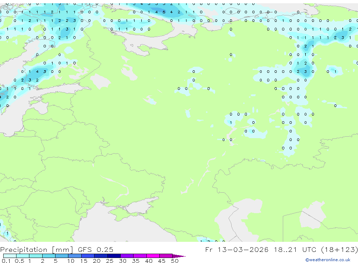Pick the 15–20 mm legend swatch
This screenshot has height=263, width=358.
point(88,256)
